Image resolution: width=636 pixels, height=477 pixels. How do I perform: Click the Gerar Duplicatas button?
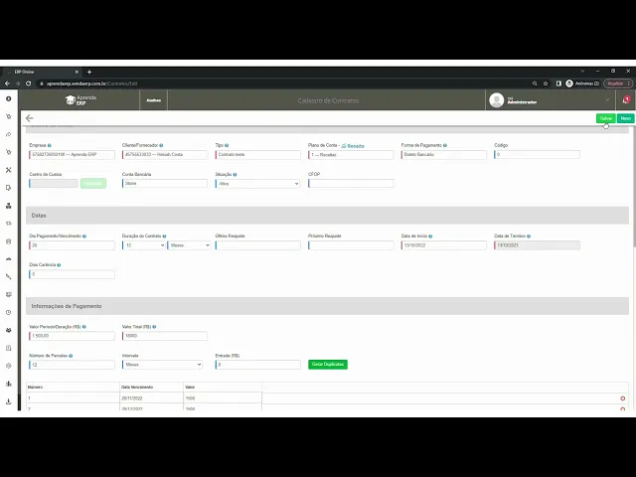point(328,365)
